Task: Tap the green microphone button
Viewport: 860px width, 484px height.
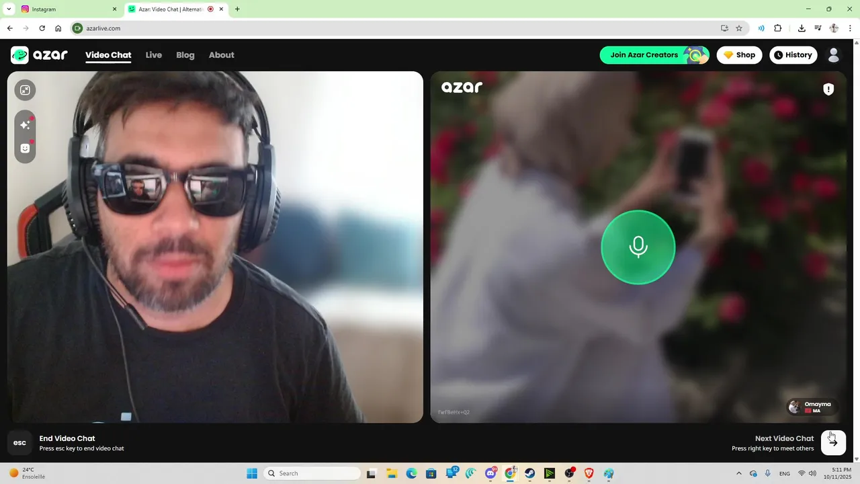Action: coord(638,247)
